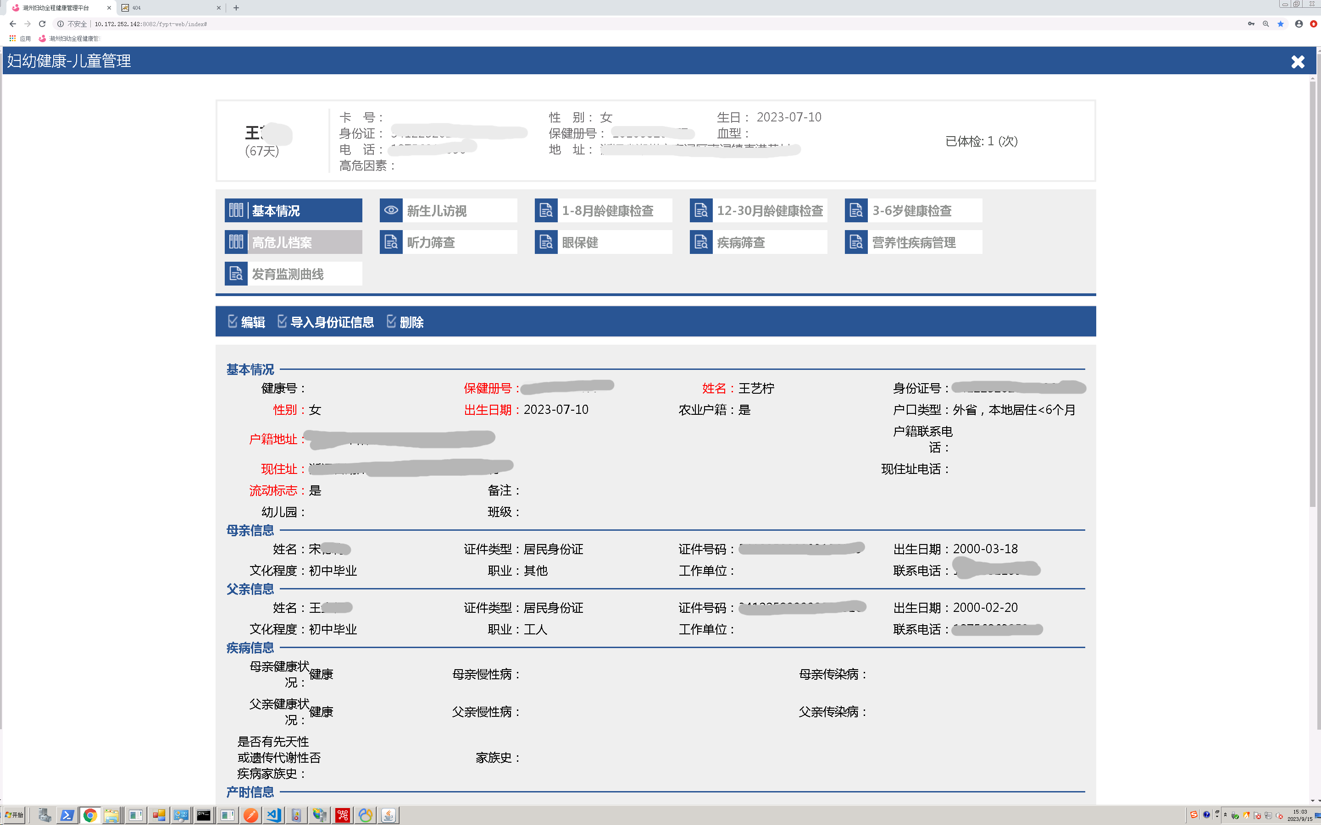Viewport: 1321px width, 825px height.
Task: Click the red browser update icon
Action: click(x=1313, y=24)
